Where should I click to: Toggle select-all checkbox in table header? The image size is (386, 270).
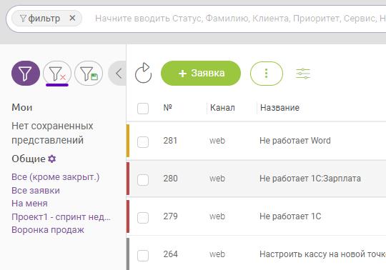(x=143, y=108)
